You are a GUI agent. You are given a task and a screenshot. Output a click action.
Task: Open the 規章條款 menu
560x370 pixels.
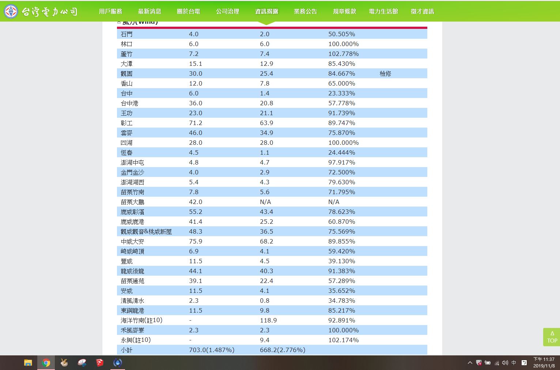point(344,11)
